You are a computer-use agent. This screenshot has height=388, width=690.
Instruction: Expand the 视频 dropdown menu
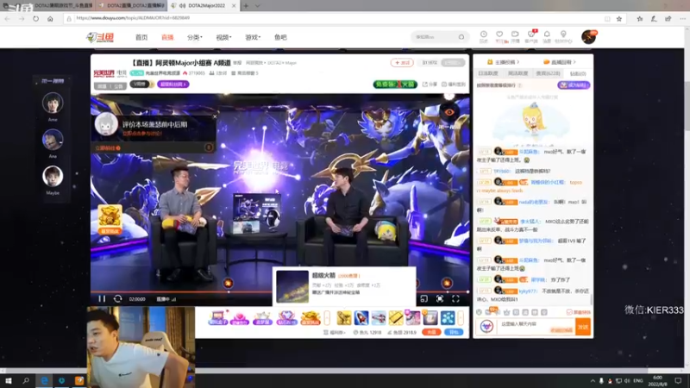223,37
